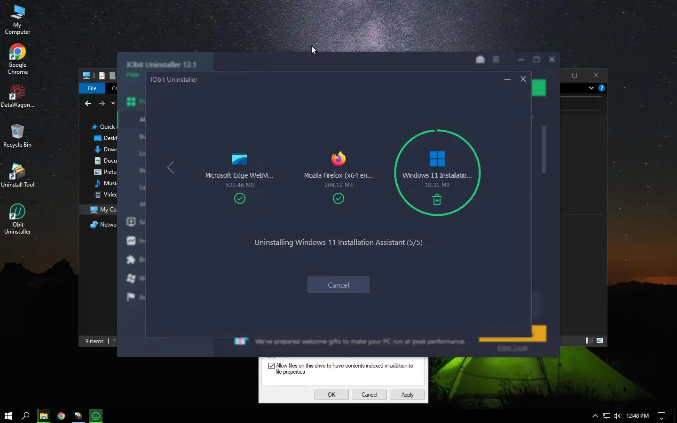The width and height of the screenshot is (677, 423).
Task: Open Google Chrome desktop icon
Action: 17,60
